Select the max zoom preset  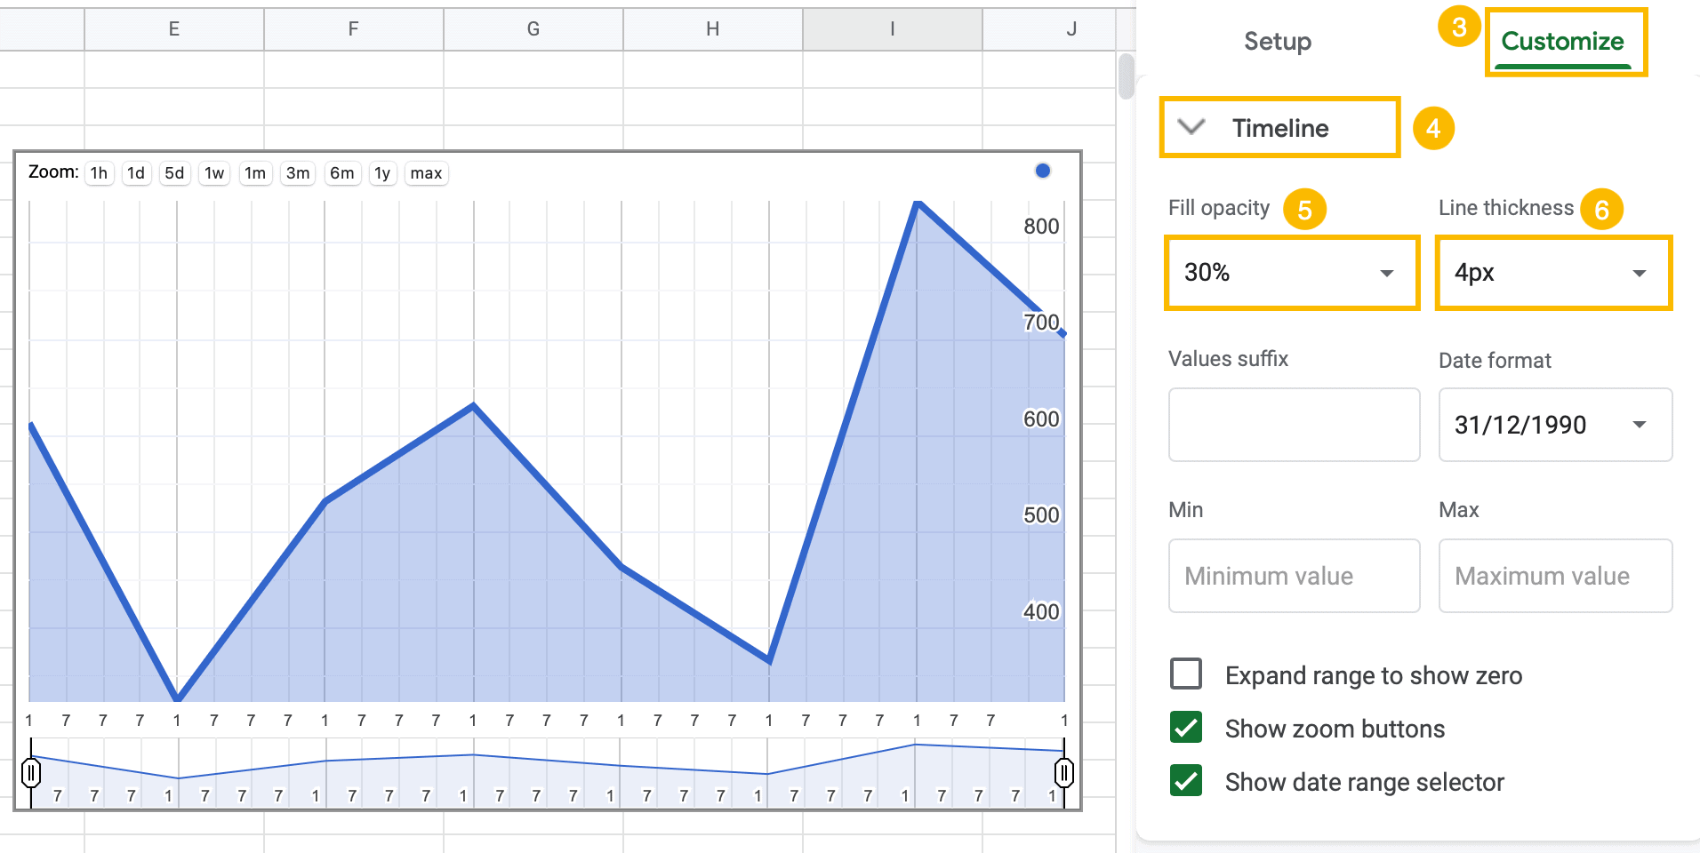(426, 173)
